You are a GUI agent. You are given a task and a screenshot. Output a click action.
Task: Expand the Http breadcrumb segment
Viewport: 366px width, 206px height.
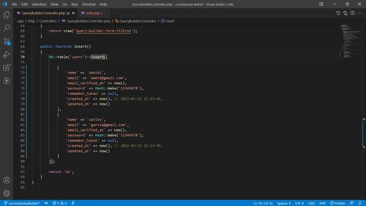31,21
